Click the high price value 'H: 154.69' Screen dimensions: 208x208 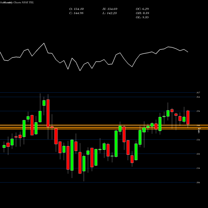click(x=110, y=9)
